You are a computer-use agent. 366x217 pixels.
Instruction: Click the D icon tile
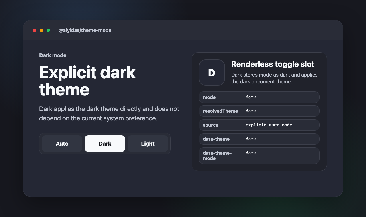[x=212, y=73]
